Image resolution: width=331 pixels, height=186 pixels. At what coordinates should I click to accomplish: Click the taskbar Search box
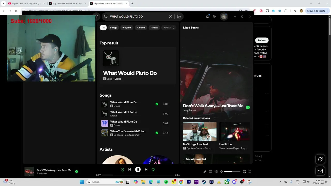click(104, 182)
